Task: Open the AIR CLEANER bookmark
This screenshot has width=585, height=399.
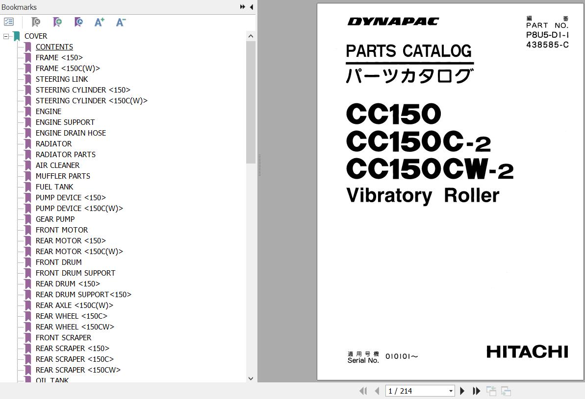Action: click(x=57, y=165)
